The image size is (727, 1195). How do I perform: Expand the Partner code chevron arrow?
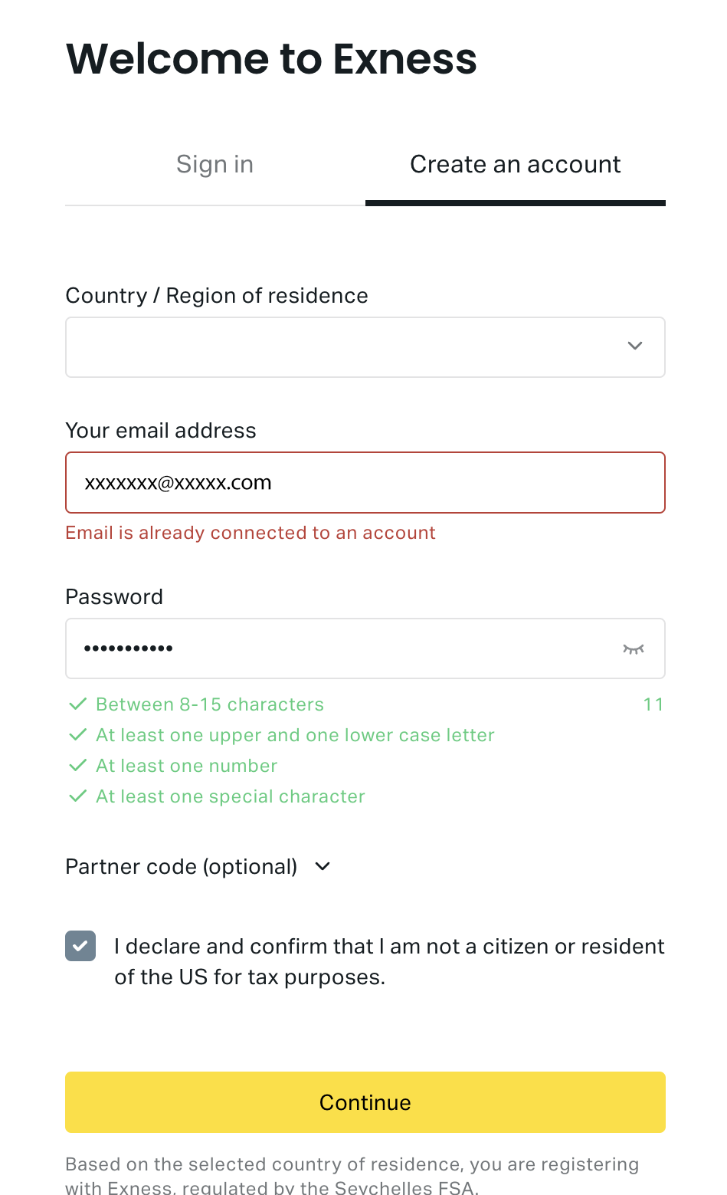point(323,866)
